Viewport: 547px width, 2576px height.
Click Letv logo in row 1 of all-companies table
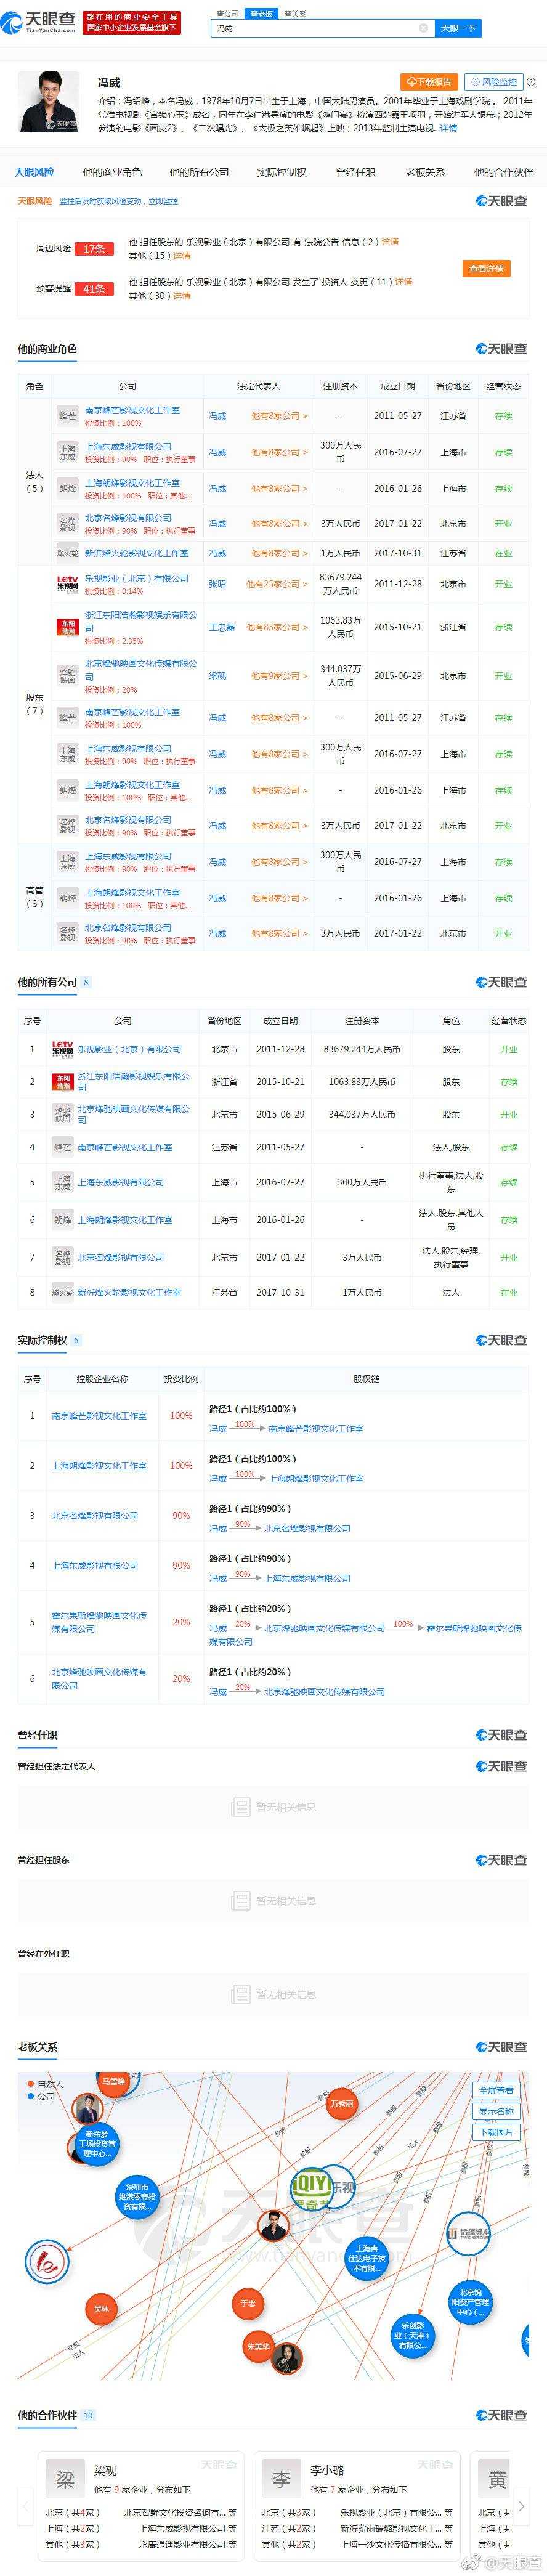[62, 1049]
